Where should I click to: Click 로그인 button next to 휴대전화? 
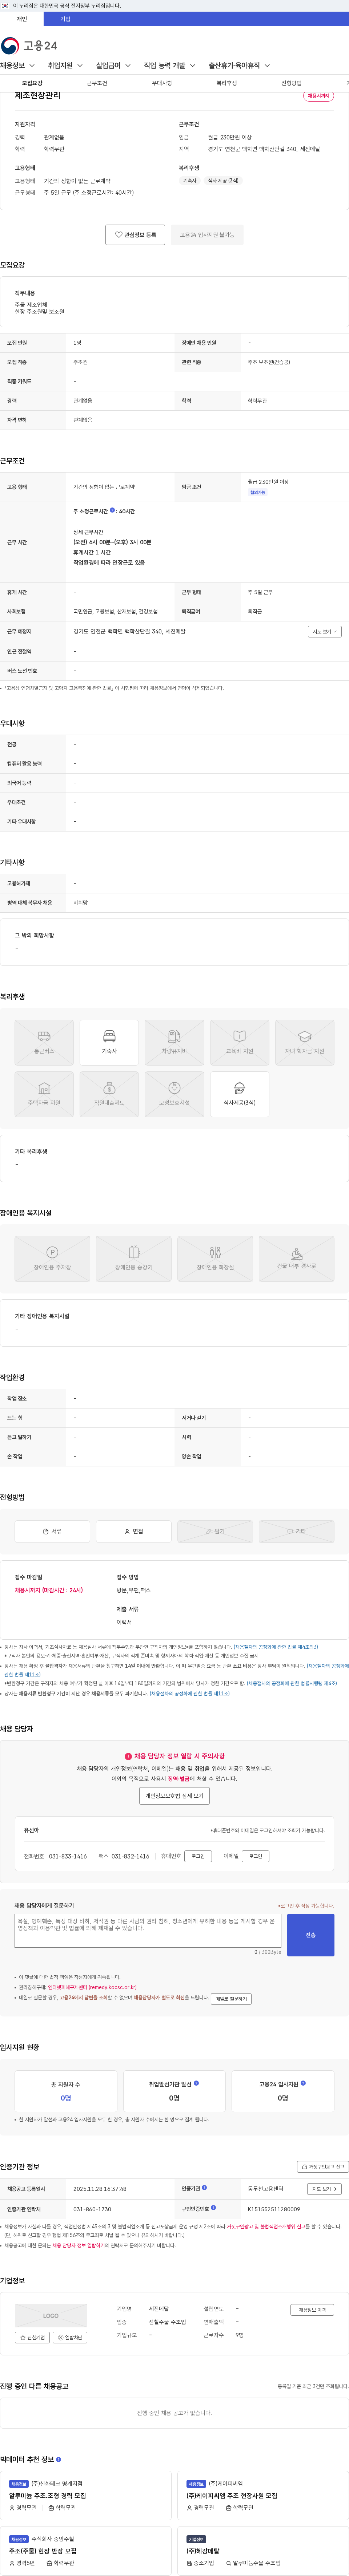198,1856
